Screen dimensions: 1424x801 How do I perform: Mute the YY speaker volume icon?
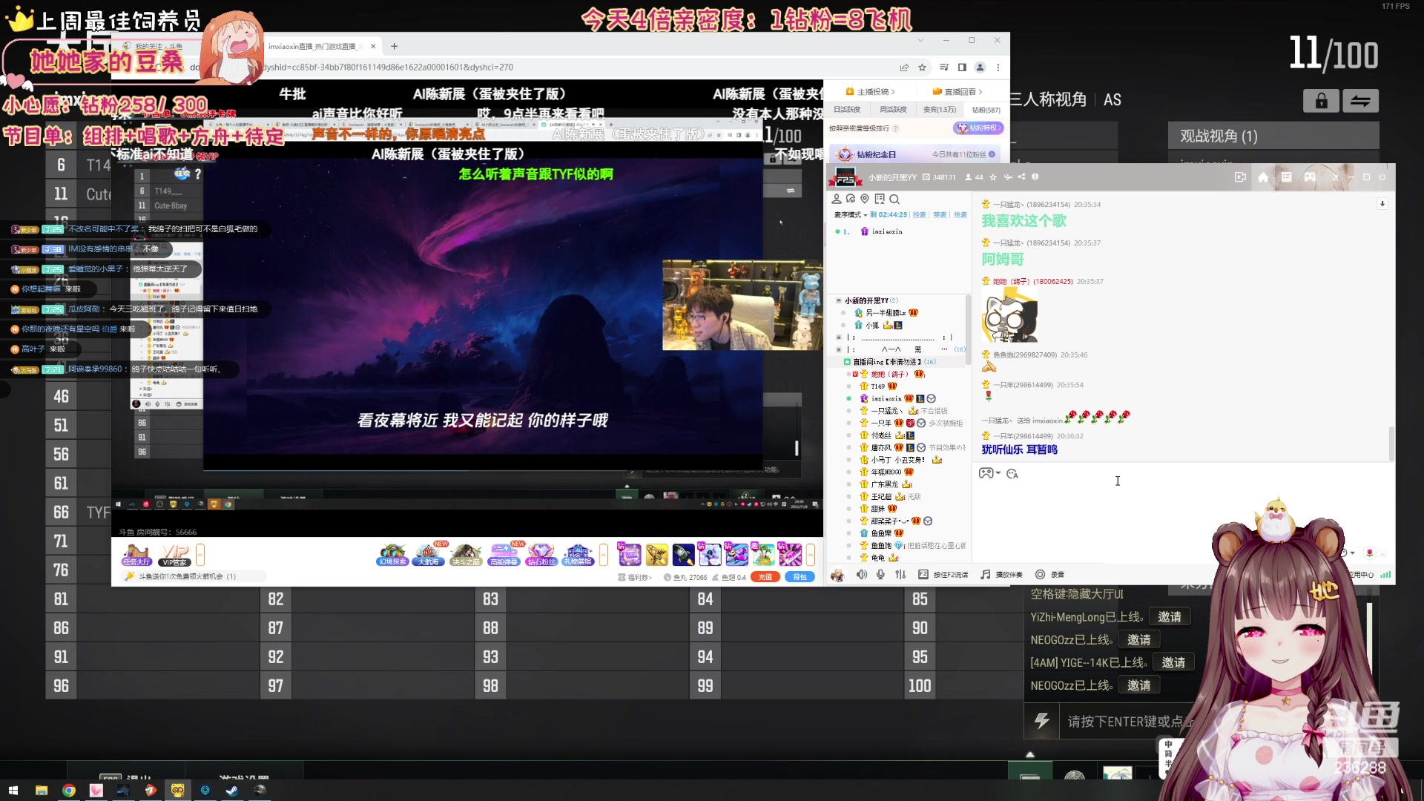point(862,574)
